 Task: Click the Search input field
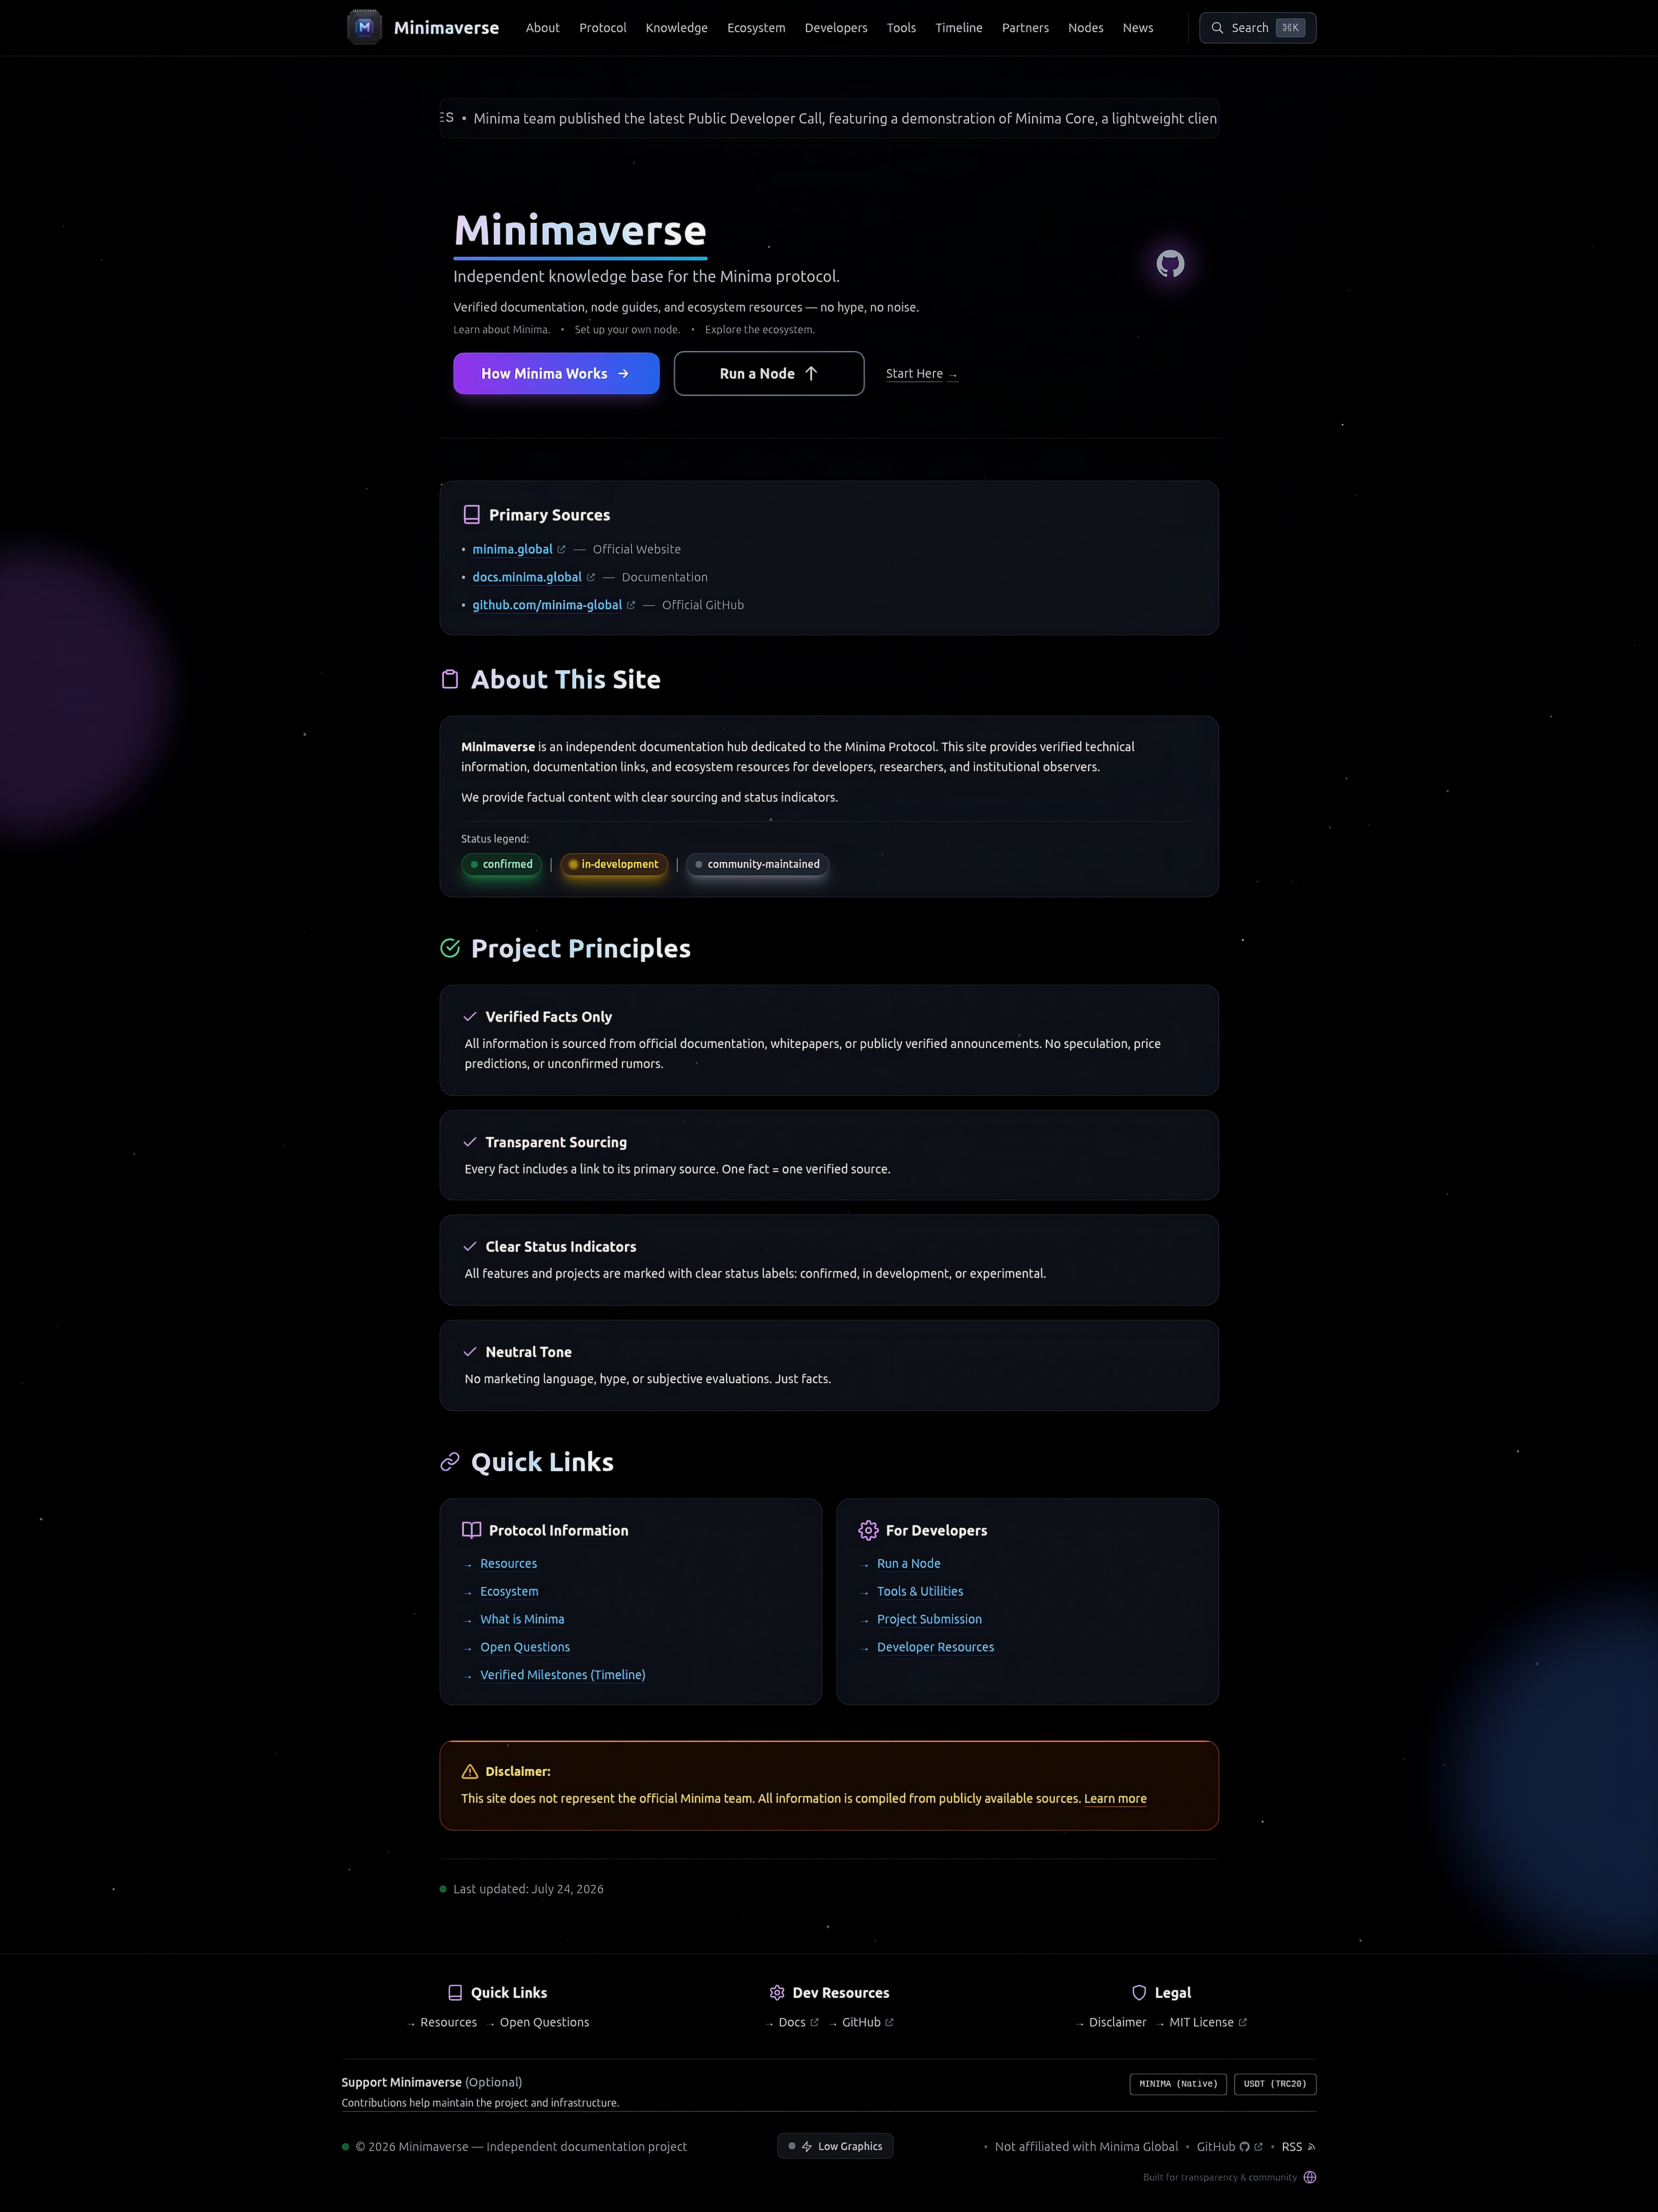1258,28
